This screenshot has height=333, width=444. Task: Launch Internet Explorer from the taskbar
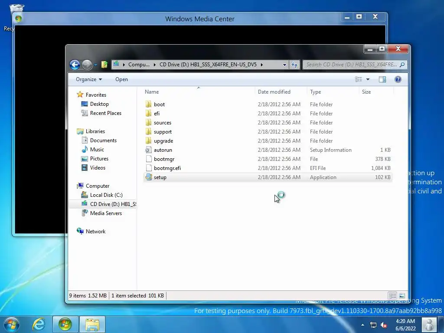[39, 324]
